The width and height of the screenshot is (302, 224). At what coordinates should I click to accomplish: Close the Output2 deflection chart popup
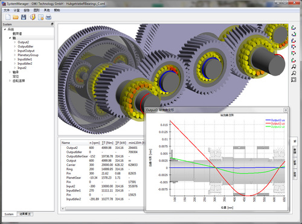click(x=286, y=110)
